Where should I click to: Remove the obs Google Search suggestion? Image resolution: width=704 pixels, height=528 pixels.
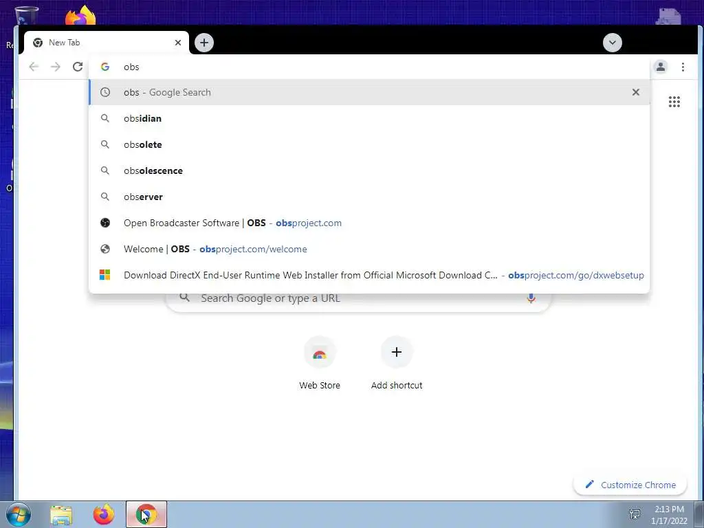[636, 92]
